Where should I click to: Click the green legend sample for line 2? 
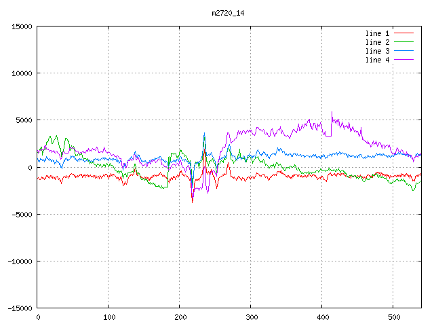404,42
